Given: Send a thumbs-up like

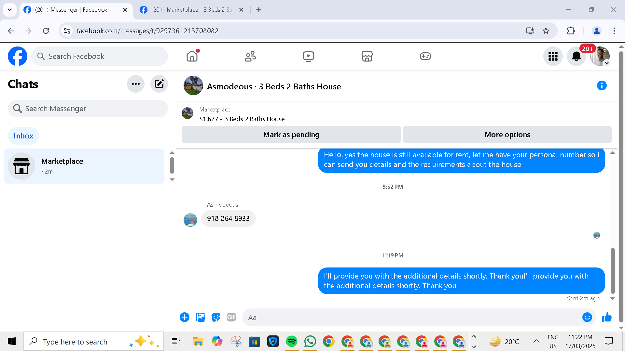Looking at the screenshot, I should 607,317.
